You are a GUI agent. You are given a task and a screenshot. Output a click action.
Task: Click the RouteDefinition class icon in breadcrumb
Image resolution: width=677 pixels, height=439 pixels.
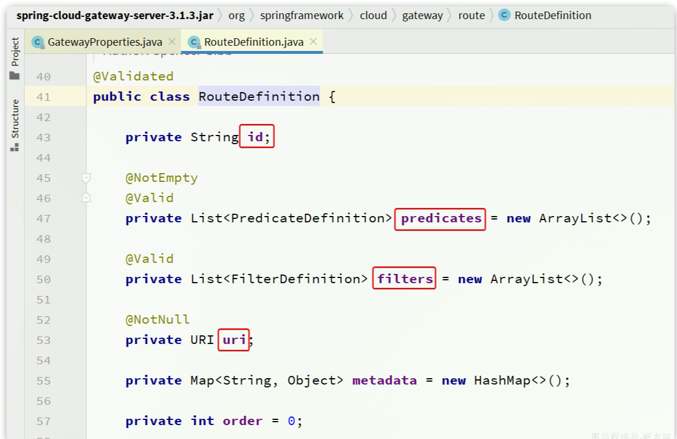point(504,16)
